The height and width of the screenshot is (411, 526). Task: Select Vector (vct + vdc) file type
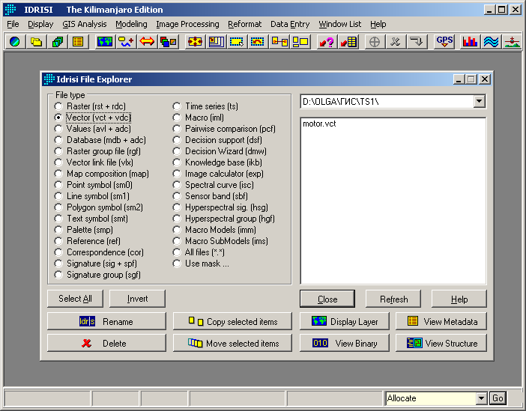93,118
